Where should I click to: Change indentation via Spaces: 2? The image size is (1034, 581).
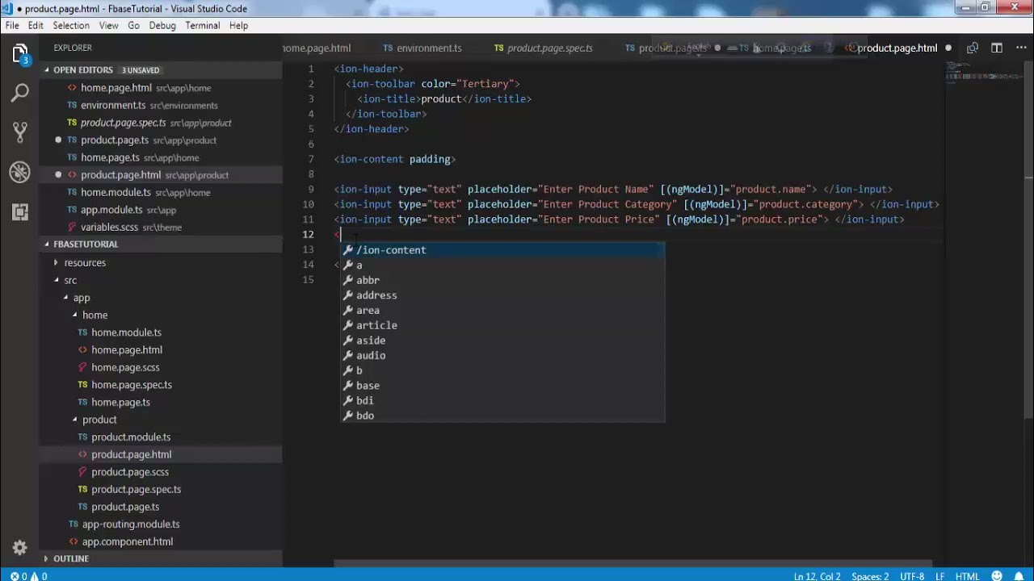click(870, 576)
